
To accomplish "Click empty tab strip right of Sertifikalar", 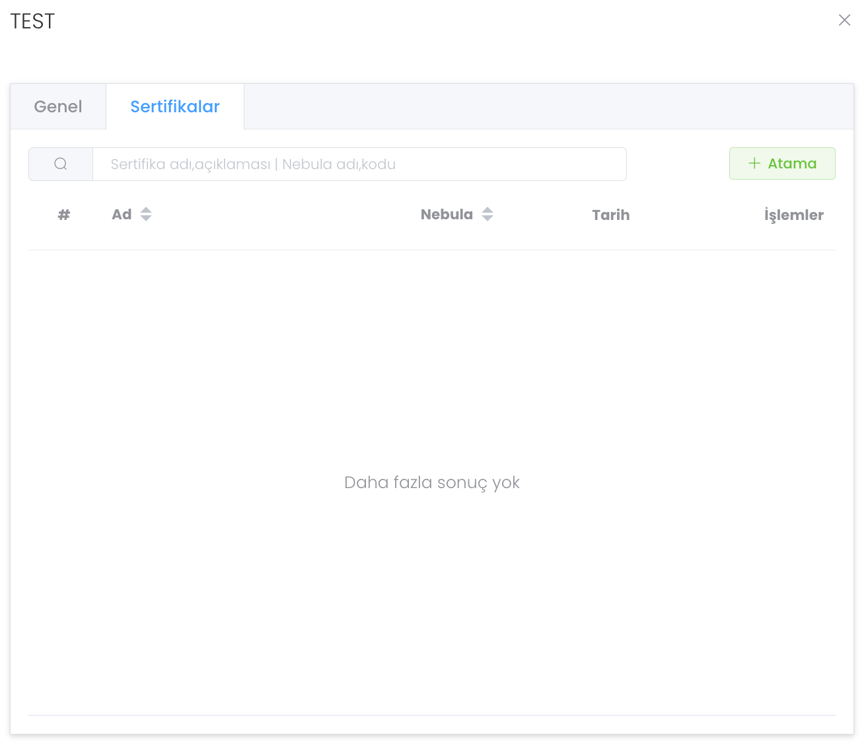I will [x=548, y=106].
